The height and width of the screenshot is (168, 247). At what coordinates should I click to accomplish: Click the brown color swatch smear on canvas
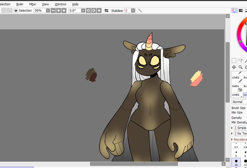(x=91, y=75)
